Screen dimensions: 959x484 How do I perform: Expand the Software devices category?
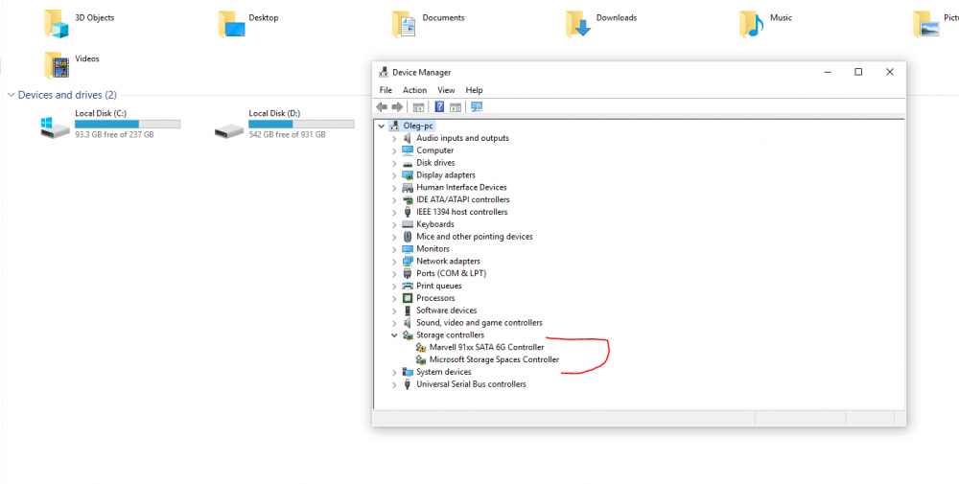[394, 311]
